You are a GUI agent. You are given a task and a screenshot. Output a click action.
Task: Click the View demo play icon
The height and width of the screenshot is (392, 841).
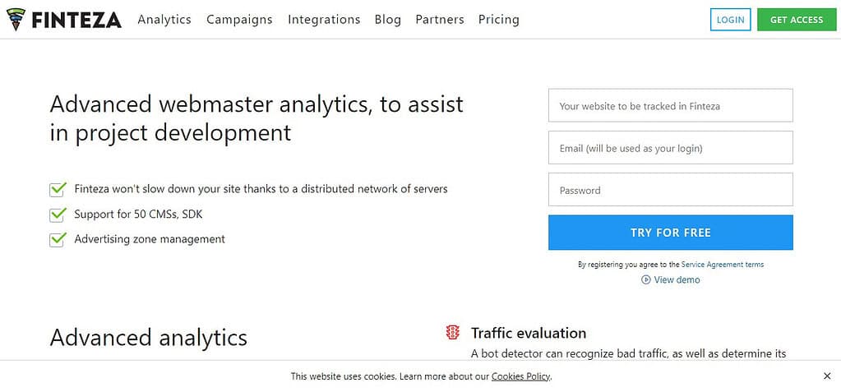point(646,279)
